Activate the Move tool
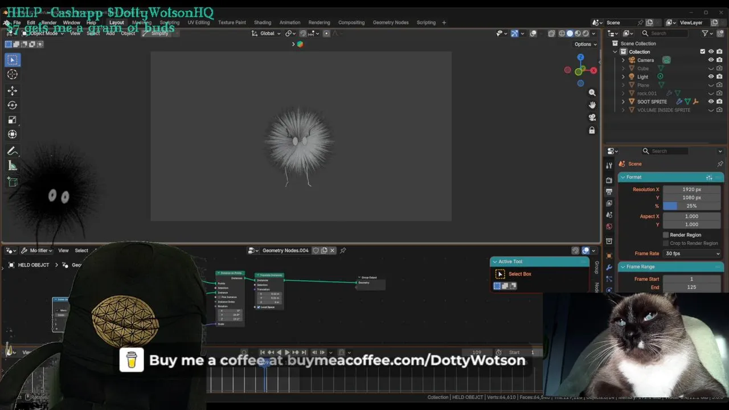This screenshot has height=410, width=729. click(x=13, y=91)
